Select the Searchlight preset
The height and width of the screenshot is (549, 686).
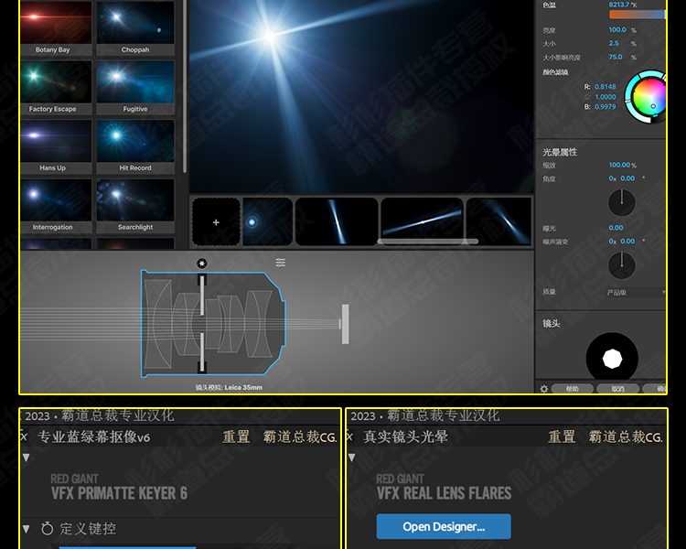tap(135, 205)
